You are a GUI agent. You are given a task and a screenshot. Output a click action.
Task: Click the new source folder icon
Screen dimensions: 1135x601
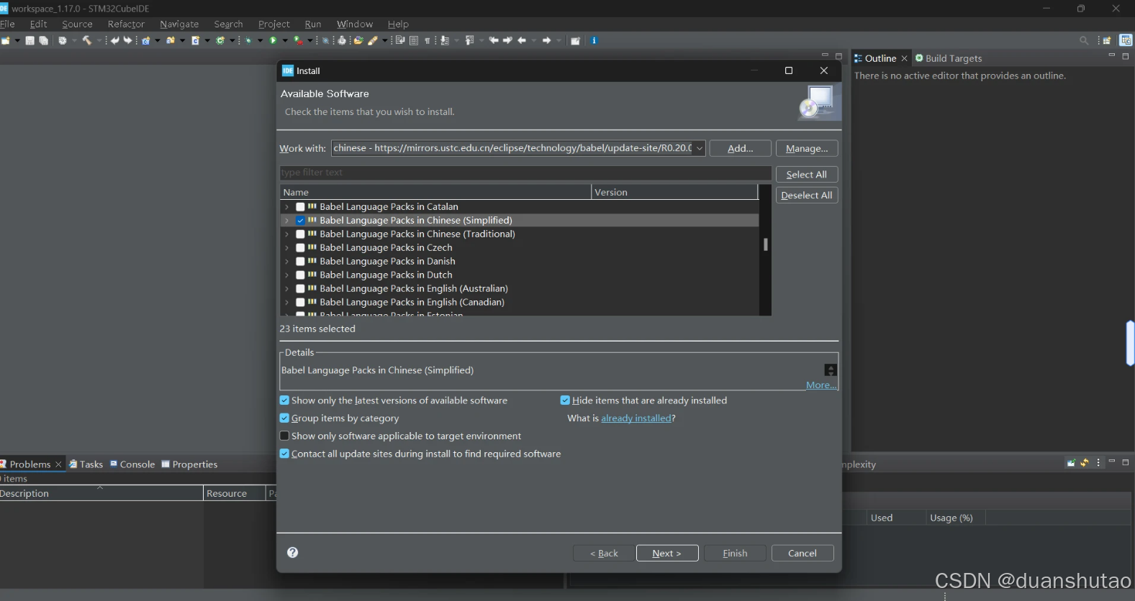point(171,40)
